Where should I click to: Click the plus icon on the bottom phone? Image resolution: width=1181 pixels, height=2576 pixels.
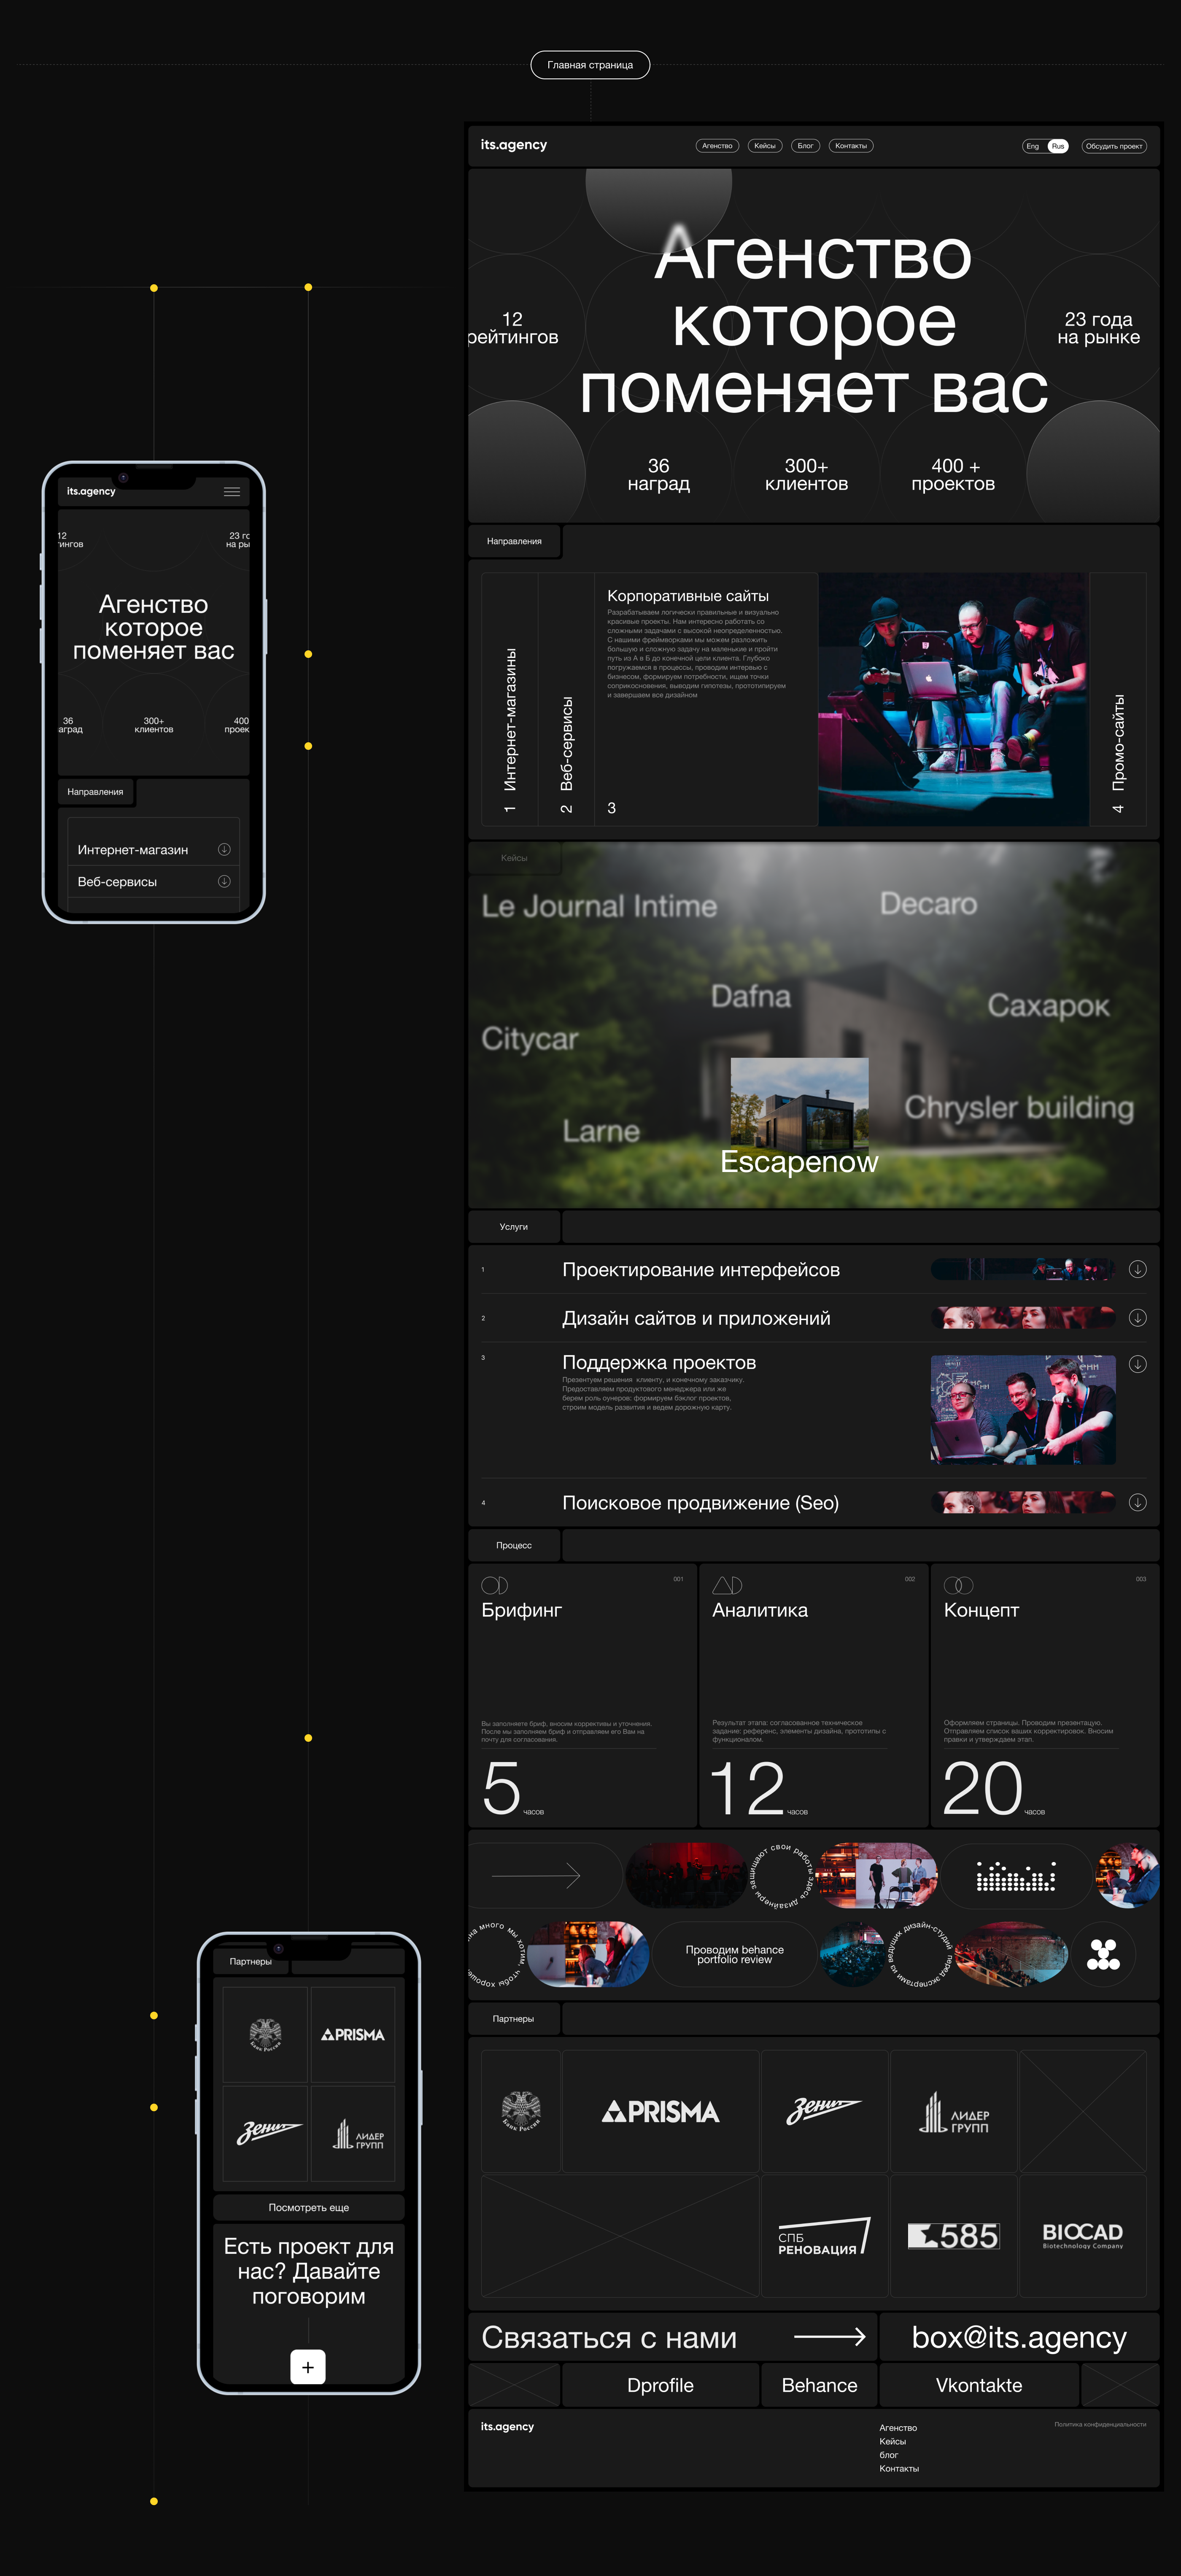[308, 2366]
